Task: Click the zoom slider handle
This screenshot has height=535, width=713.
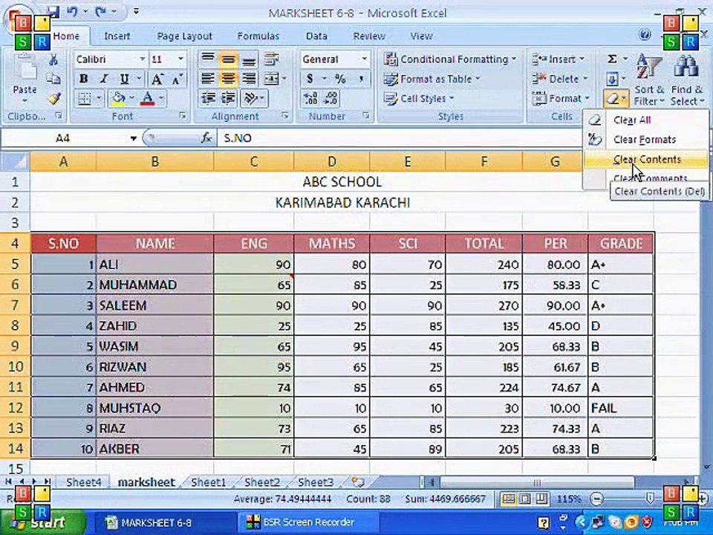Action: click(651, 499)
